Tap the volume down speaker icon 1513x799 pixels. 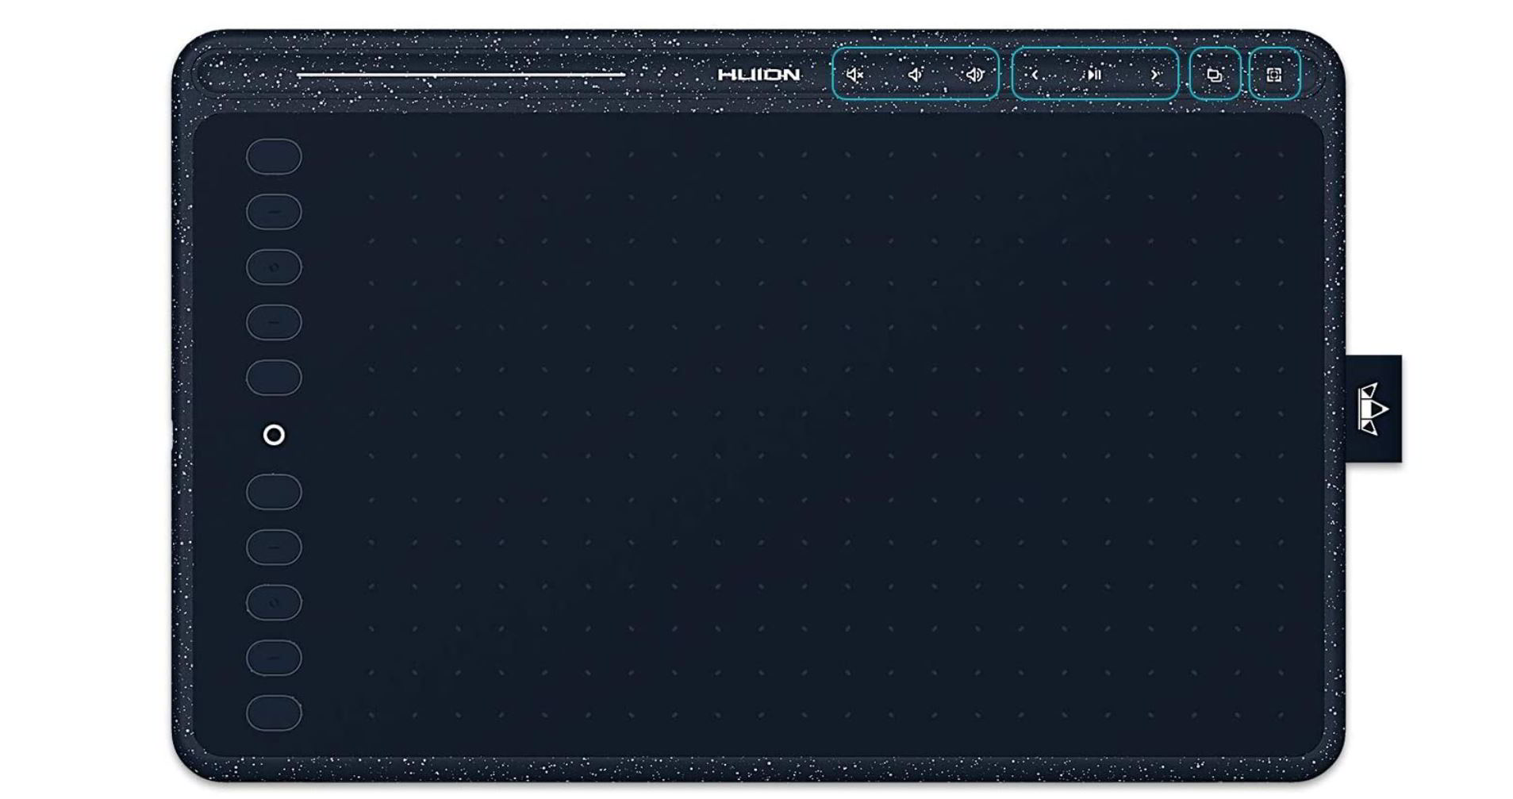(915, 75)
